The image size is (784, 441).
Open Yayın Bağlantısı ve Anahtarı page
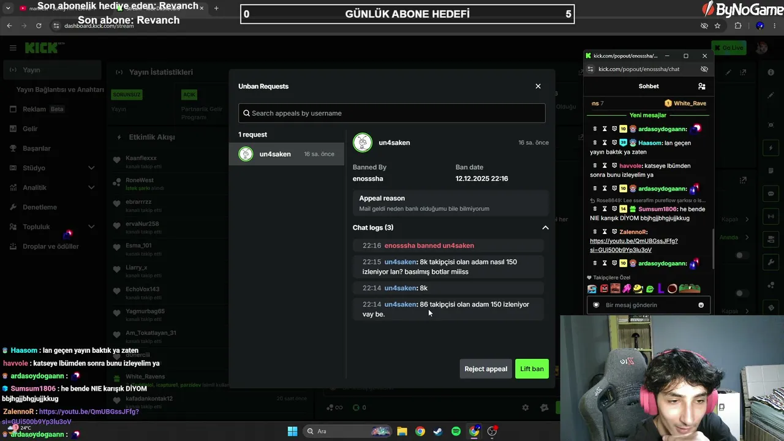pos(60,89)
